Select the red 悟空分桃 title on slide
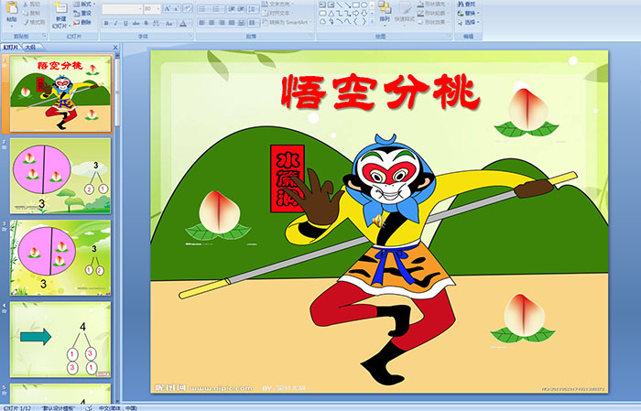641x411 pixels. coord(381,92)
